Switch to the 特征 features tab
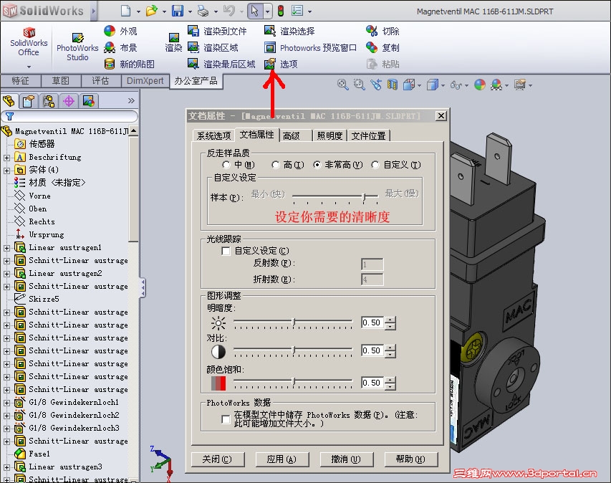 click(20, 81)
